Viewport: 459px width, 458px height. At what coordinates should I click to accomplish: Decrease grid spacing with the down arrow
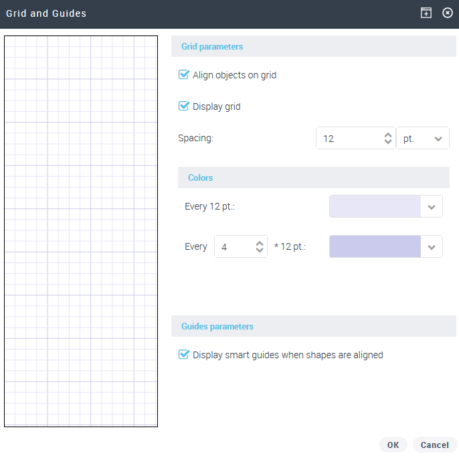pos(388,143)
